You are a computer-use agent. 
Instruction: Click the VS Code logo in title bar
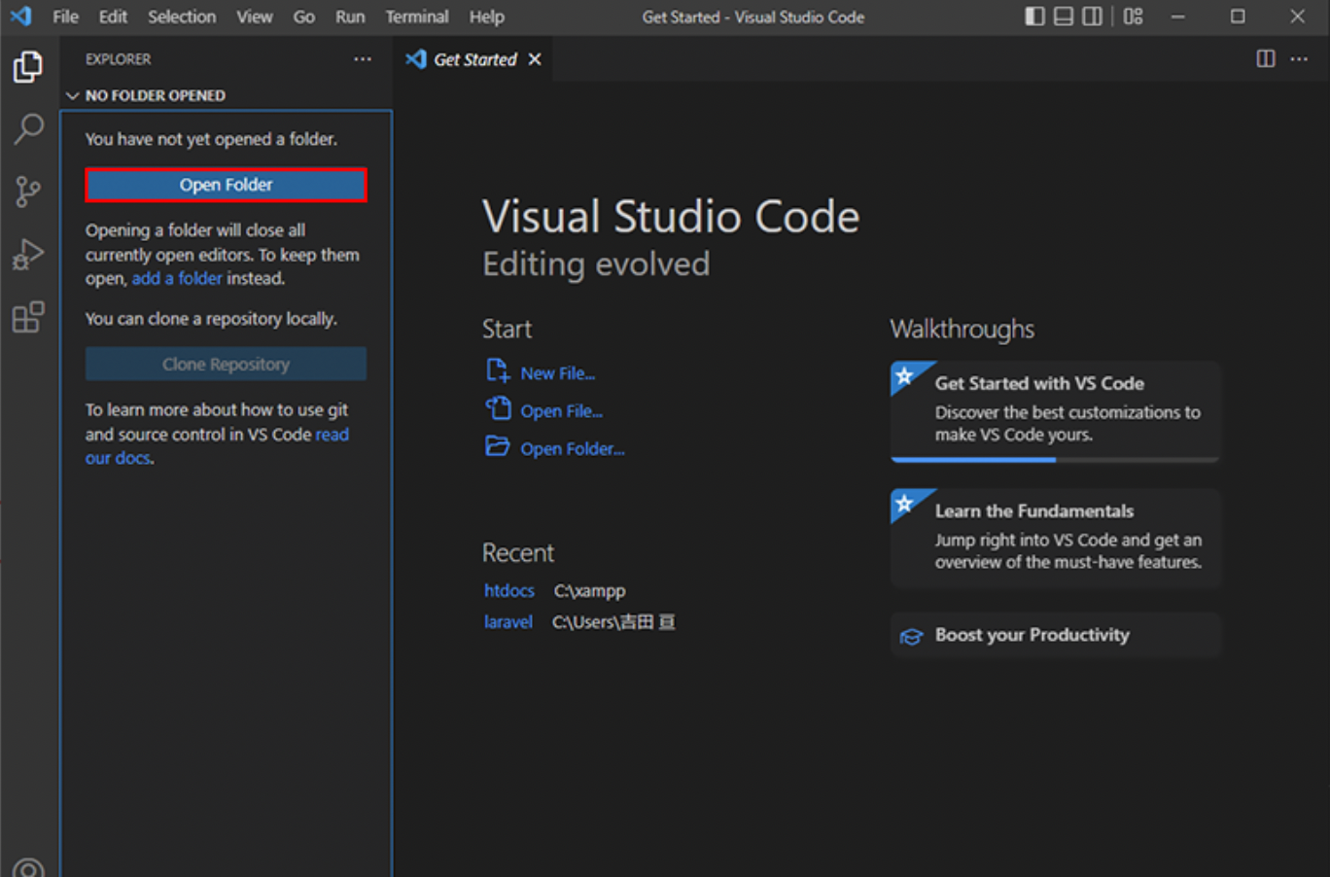(x=20, y=17)
